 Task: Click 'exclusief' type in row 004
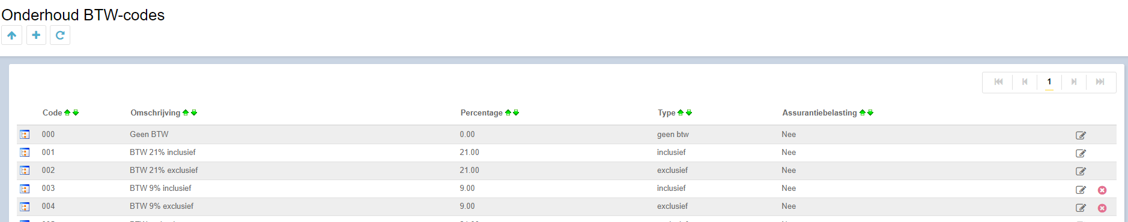(x=672, y=206)
